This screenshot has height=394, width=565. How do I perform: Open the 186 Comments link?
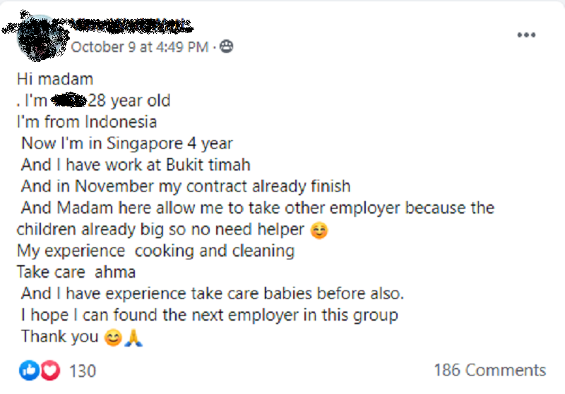click(x=489, y=370)
